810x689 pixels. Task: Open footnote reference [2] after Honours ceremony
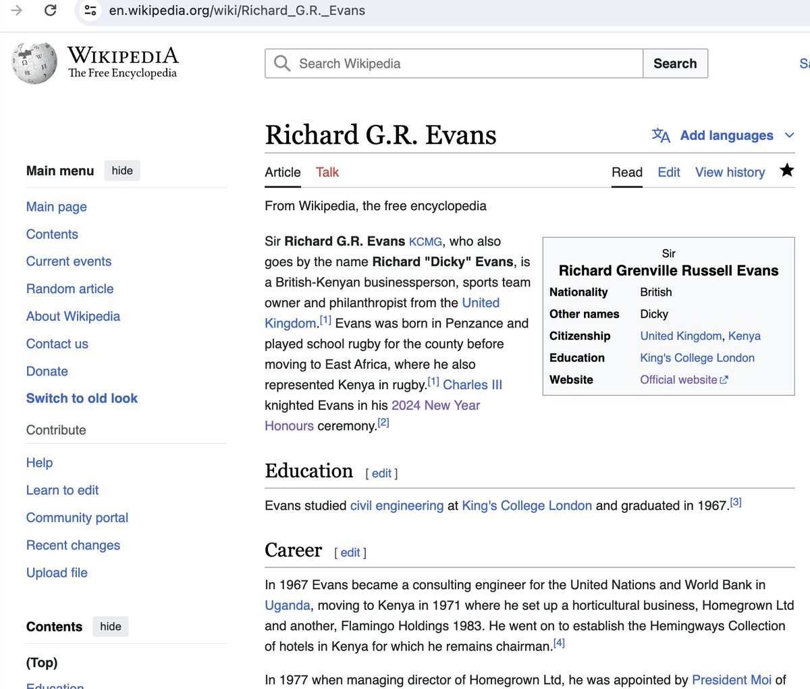tap(383, 421)
